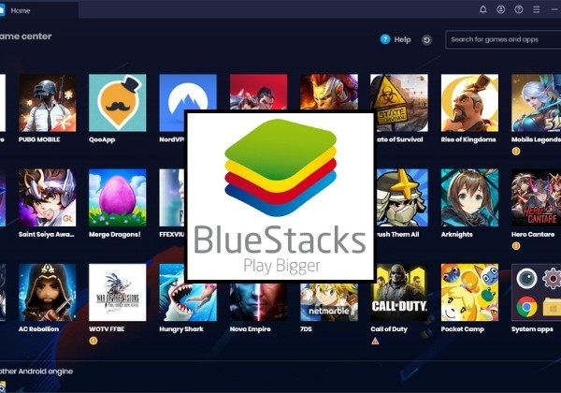This screenshot has width=561, height=393.
Task: Click the Hungry Shark label text
Action: click(181, 329)
